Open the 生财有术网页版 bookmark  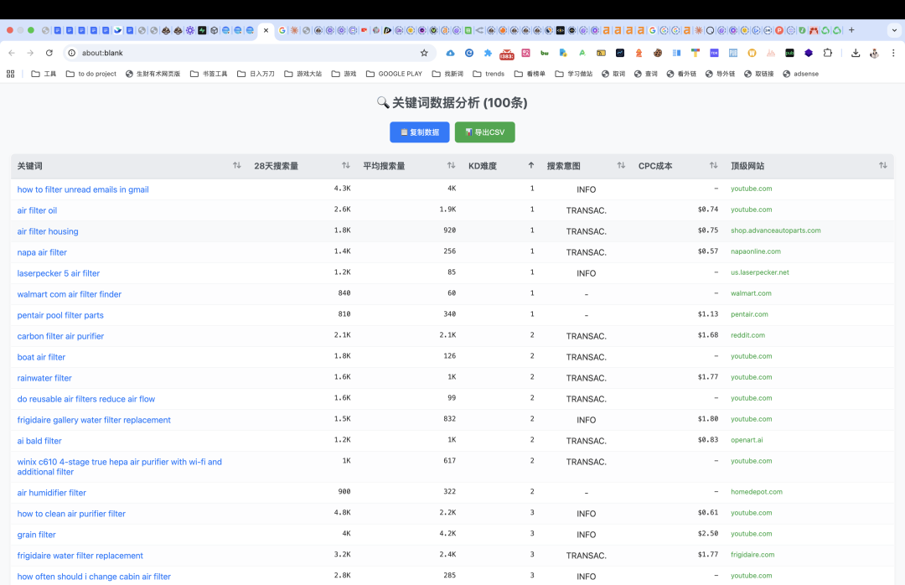pyautogui.click(x=153, y=74)
